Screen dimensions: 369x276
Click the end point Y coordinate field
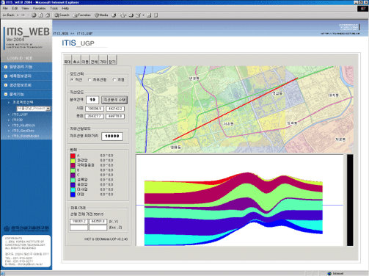tap(115, 116)
